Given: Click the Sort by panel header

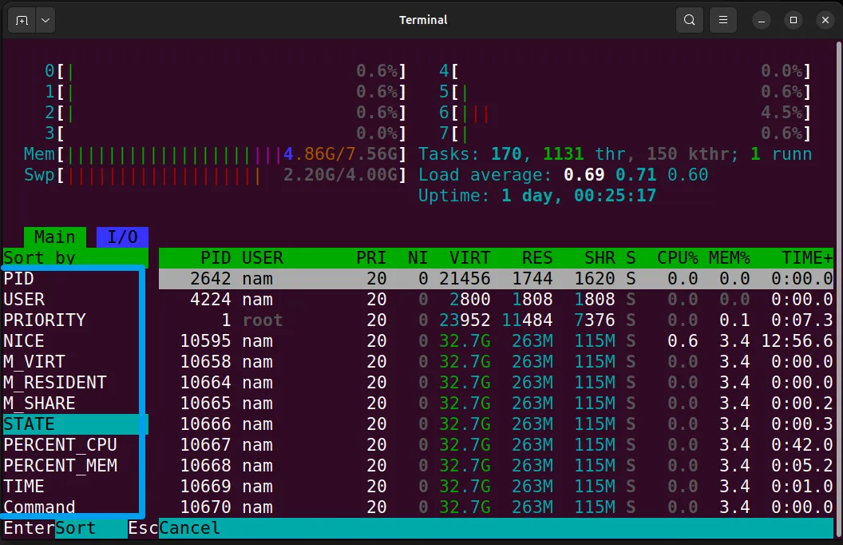Looking at the screenshot, I should point(75,257).
